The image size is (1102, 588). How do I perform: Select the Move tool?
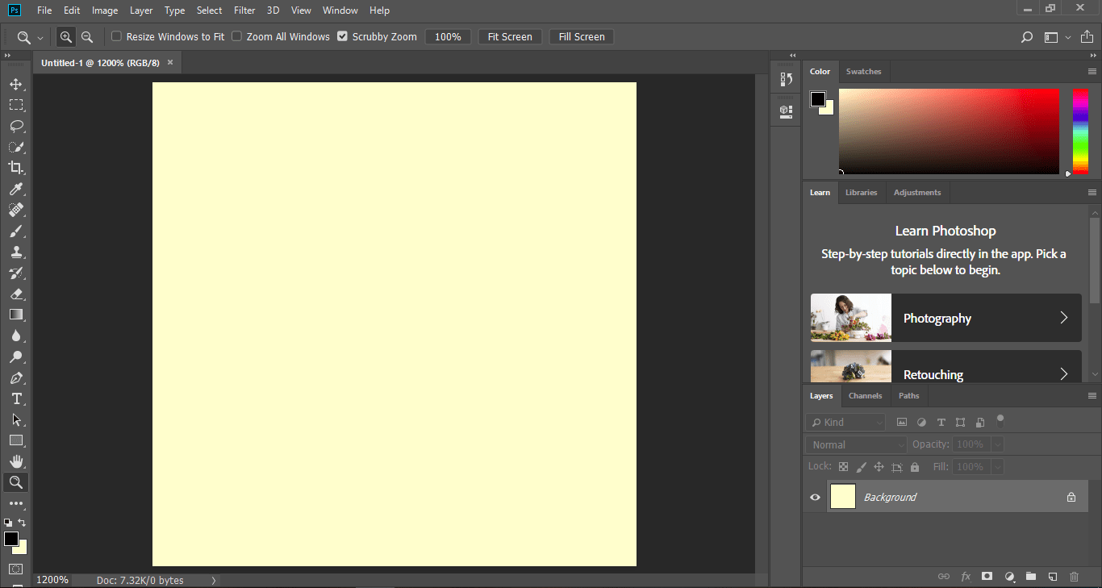pos(15,83)
